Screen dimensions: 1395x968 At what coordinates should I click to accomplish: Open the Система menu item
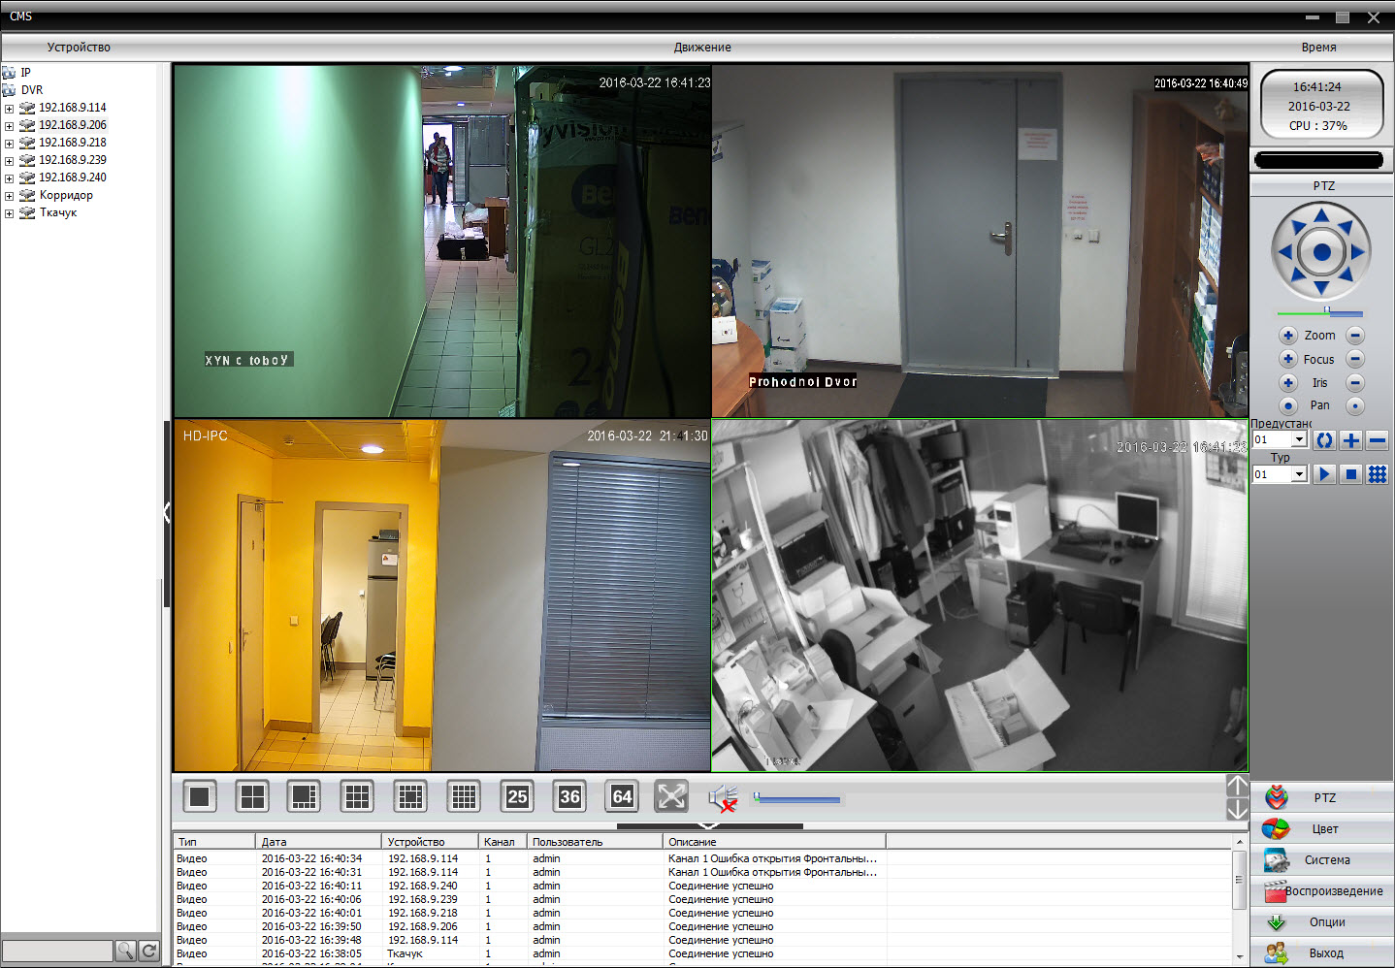click(1323, 860)
